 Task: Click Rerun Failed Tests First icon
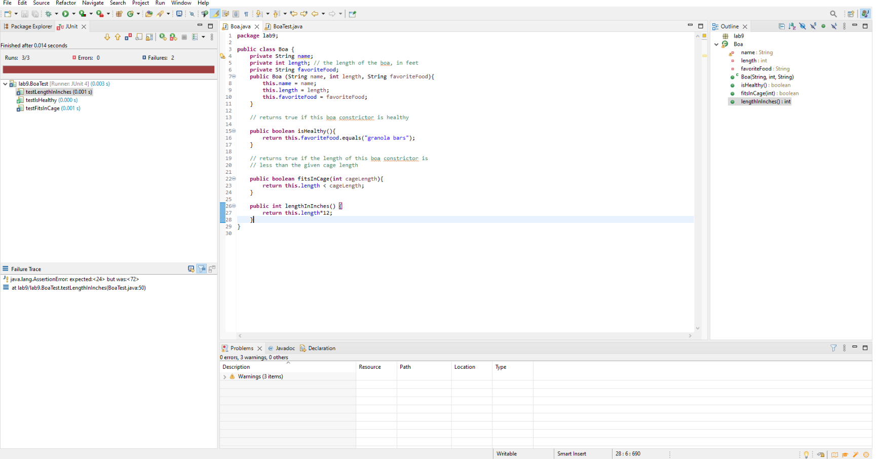pyautogui.click(x=173, y=37)
